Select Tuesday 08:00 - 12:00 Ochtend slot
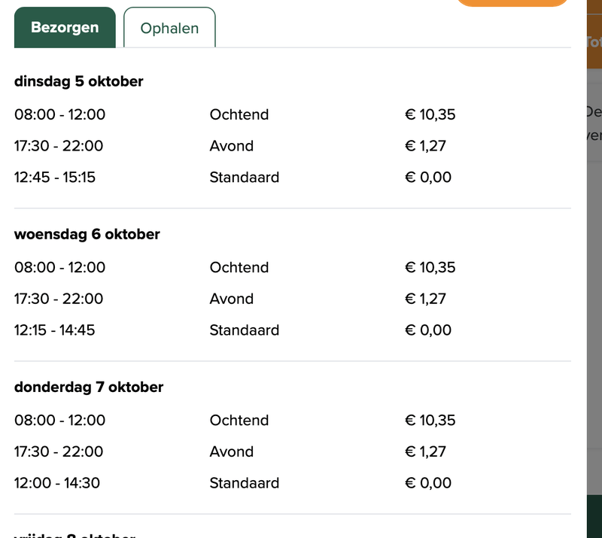The height and width of the screenshot is (538, 602). [60, 115]
